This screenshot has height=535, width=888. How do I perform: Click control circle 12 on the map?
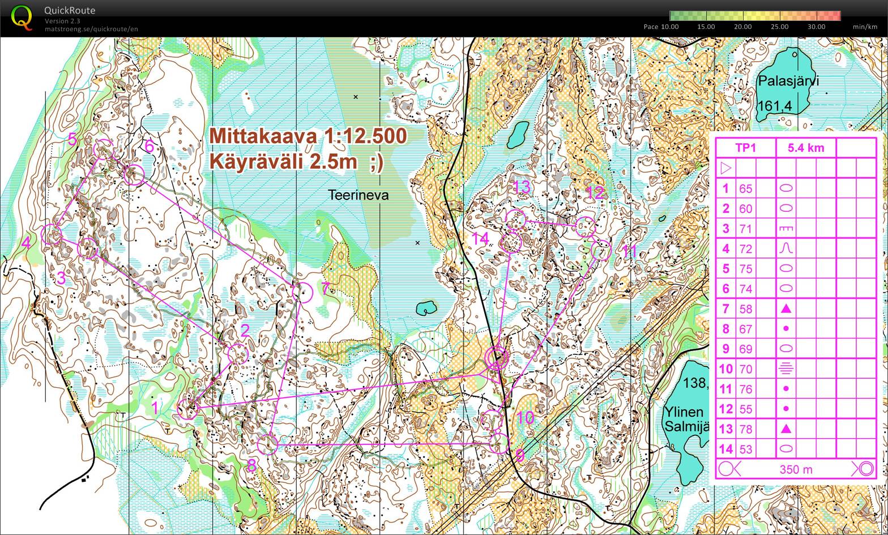[586, 227]
